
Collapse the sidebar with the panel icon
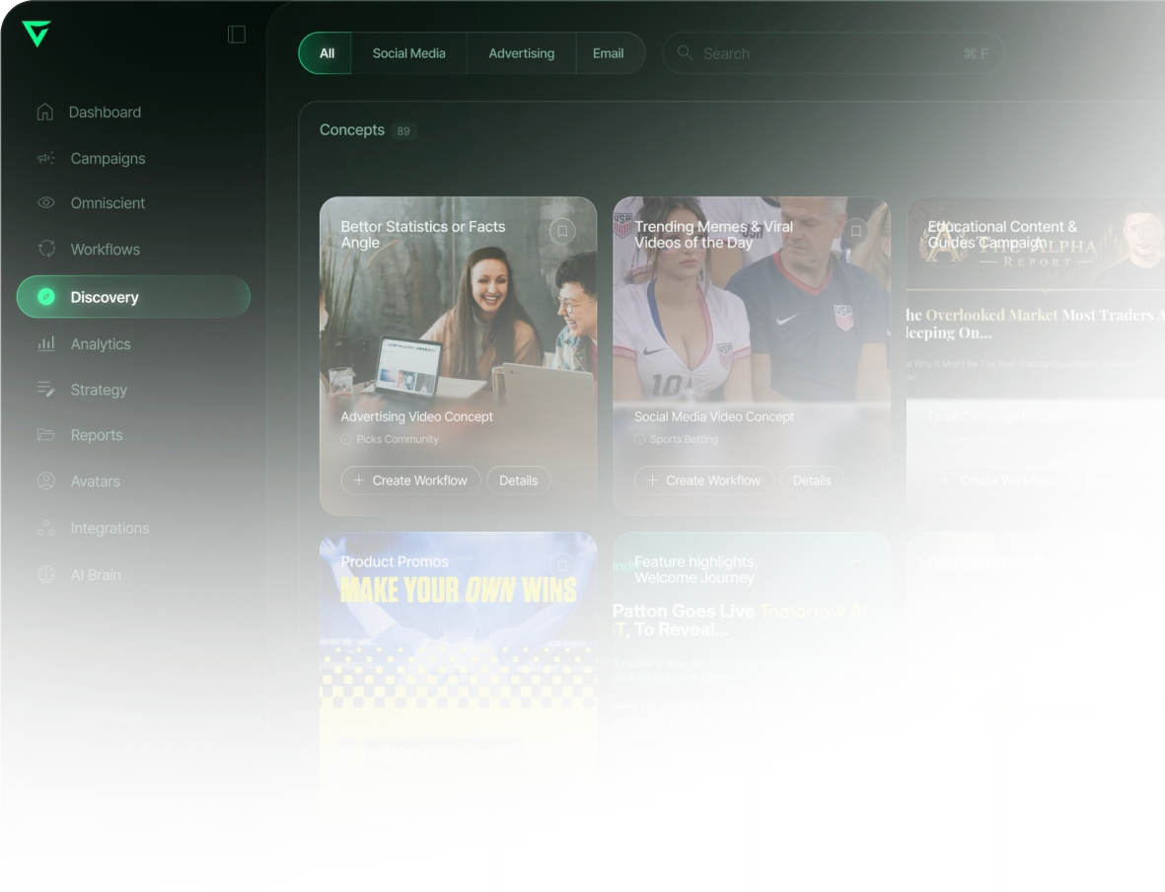(x=237, y=35)
